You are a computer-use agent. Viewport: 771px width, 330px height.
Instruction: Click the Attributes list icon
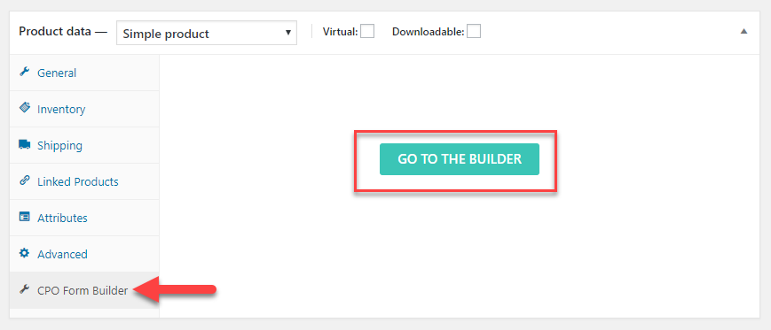click(24, 217)
